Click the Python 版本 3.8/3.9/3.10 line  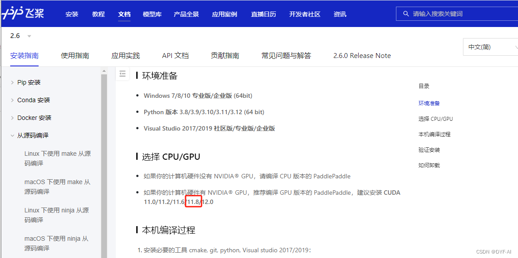click(204, 112)
